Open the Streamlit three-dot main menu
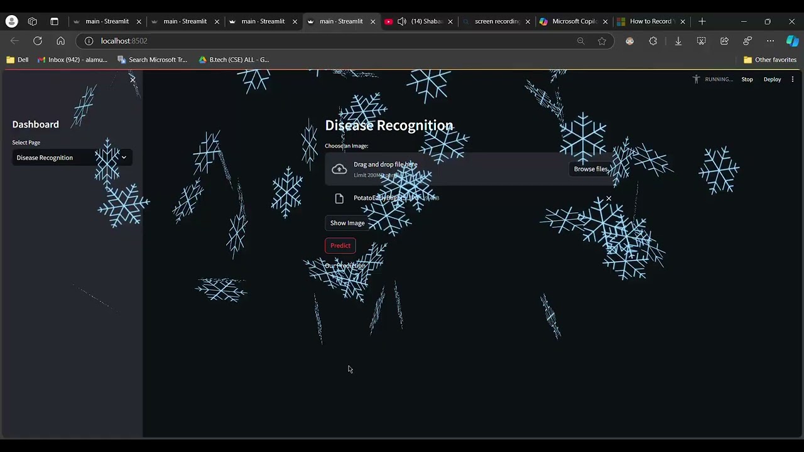Viewport: 804px width, 452px height. 793,79
